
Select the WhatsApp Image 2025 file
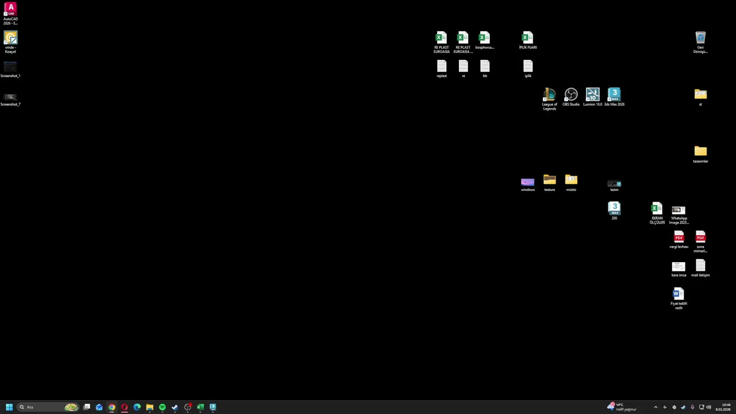click(x=678, y=214)
